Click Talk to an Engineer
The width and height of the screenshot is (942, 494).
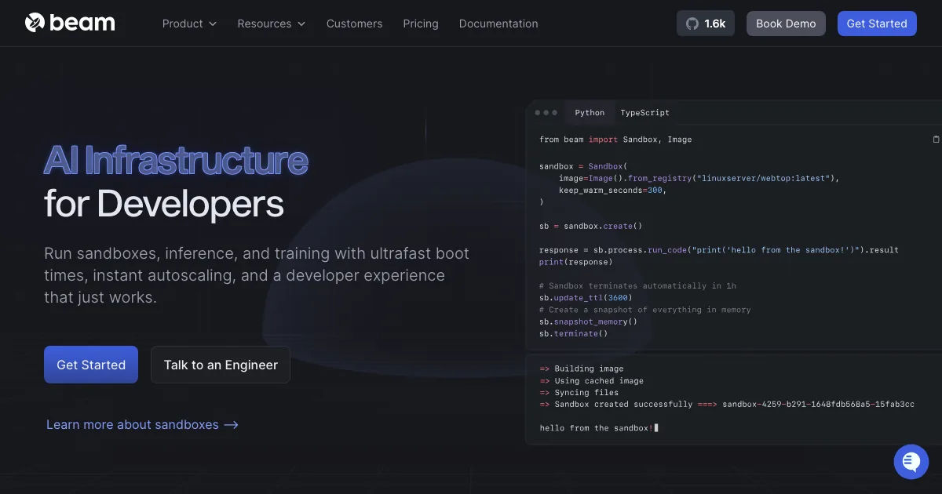click(x=221, y=365)
